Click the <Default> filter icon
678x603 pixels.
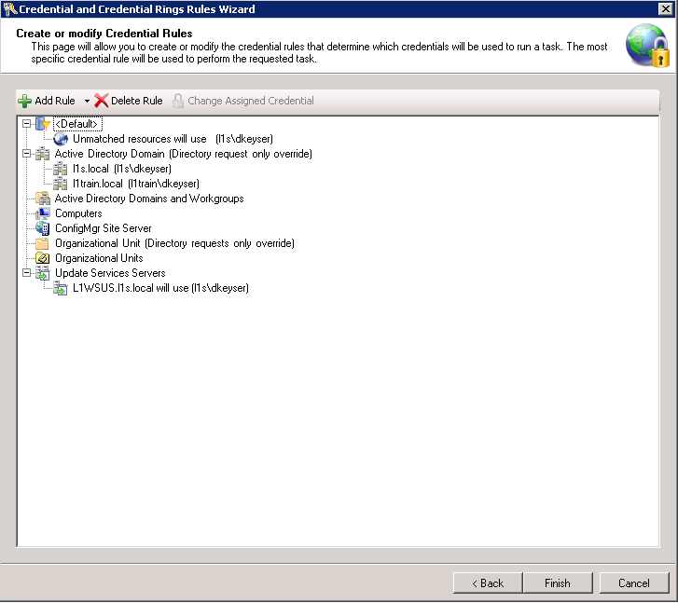(42, 124)
